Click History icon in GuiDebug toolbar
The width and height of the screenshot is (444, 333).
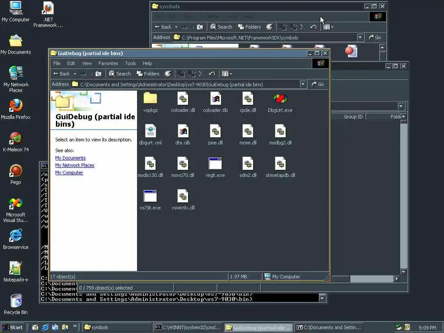[168, 74]
